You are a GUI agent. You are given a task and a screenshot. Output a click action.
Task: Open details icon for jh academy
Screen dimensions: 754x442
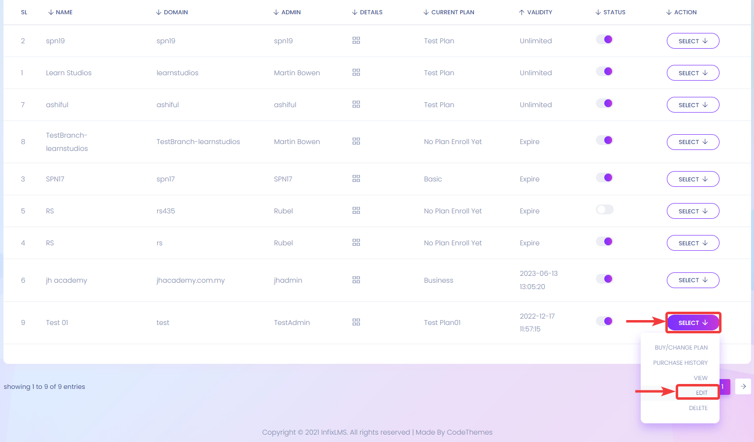click(x=356, y=280)
